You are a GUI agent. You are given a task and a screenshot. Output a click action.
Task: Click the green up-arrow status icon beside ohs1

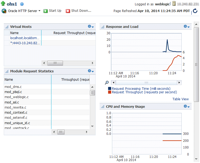pos(3,3)
